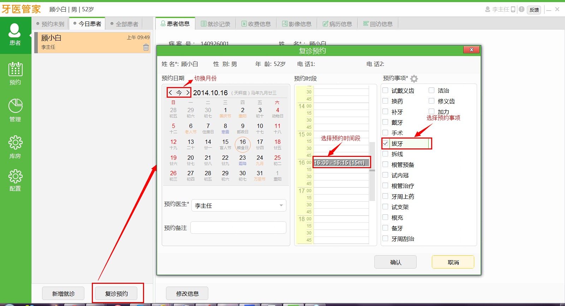Check the 拆线 checkbox
This screenshot has height=306, width=565.
pyautogui.click(x=385, y=154)
